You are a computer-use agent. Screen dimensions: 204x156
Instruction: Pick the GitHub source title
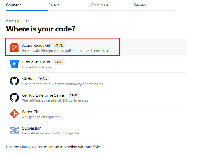tap(28, 79)
